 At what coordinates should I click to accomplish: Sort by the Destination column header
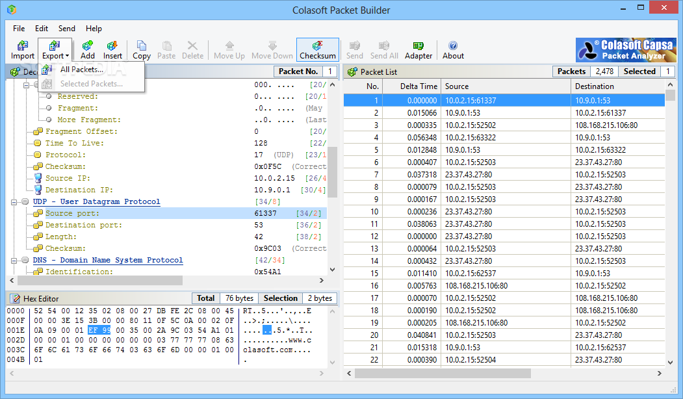617,86
